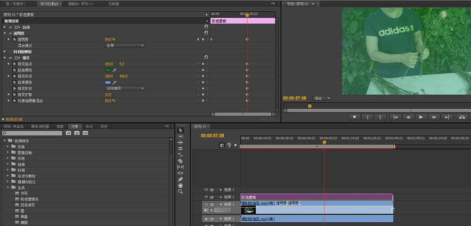Open the 混合模式 dropdown showing 正常

coord(125,46)
